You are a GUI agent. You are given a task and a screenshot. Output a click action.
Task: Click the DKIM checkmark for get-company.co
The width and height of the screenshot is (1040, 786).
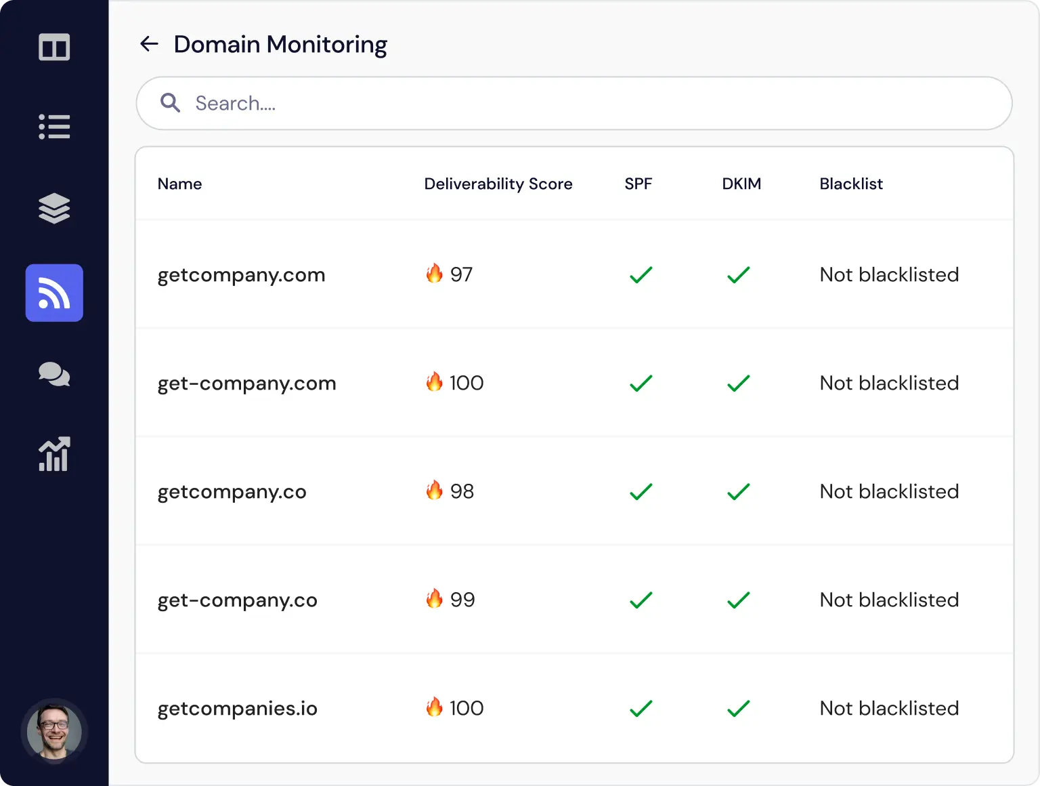coord(738,600)
